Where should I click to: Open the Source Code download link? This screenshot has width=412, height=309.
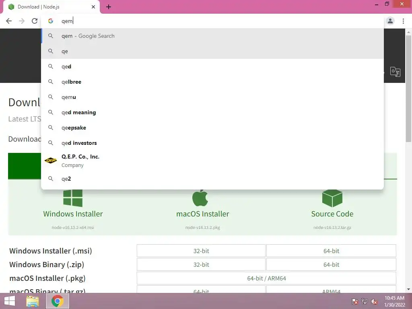332,214
